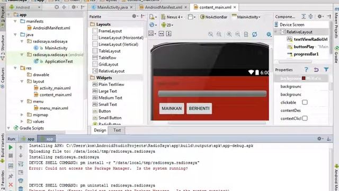Open the Build Variants side panel
339x191 pixels.
click(x=3, y=149)
